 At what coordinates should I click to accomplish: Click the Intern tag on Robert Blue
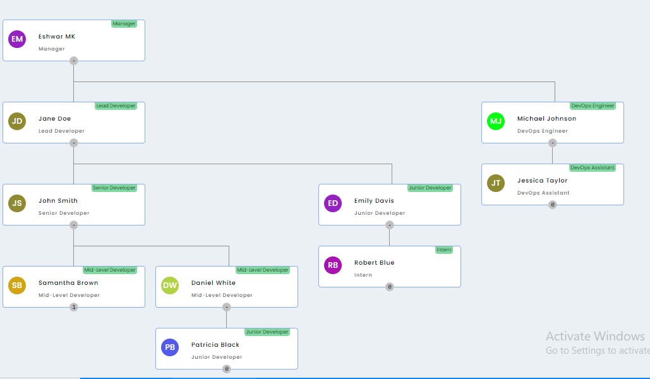click(444, 250)
